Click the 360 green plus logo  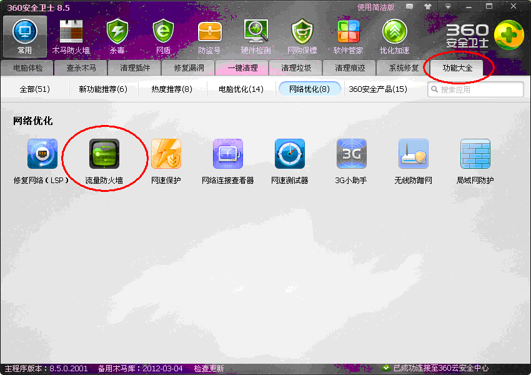tap(509, 35)
